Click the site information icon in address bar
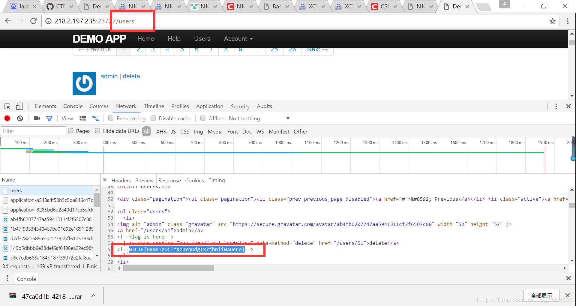576x306 pixels. (48, 21)
